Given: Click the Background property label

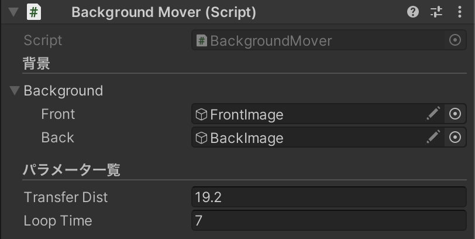Looking at the screenshot, I should click(63, 91).
